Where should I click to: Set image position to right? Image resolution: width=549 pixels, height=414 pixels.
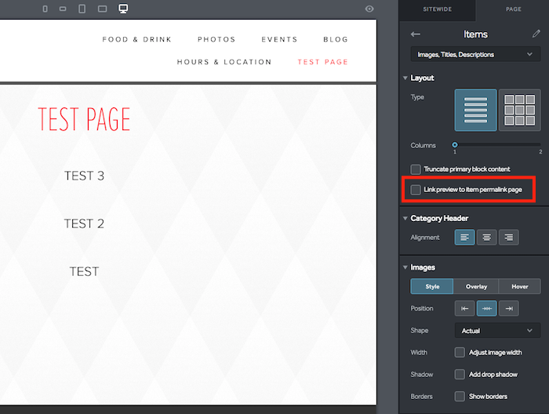click(509, 308)
